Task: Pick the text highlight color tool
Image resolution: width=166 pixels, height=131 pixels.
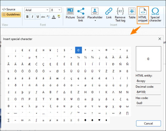Action: click(x=59, y=17)
